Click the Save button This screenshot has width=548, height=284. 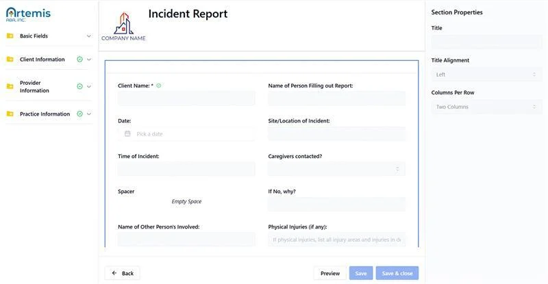pyautogui.click(x=361, y=273)
